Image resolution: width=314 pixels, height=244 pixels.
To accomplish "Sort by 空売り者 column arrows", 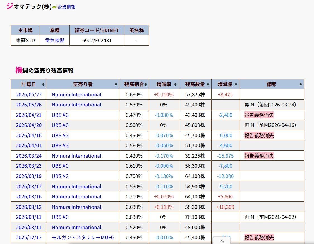I will click(116, 84).
